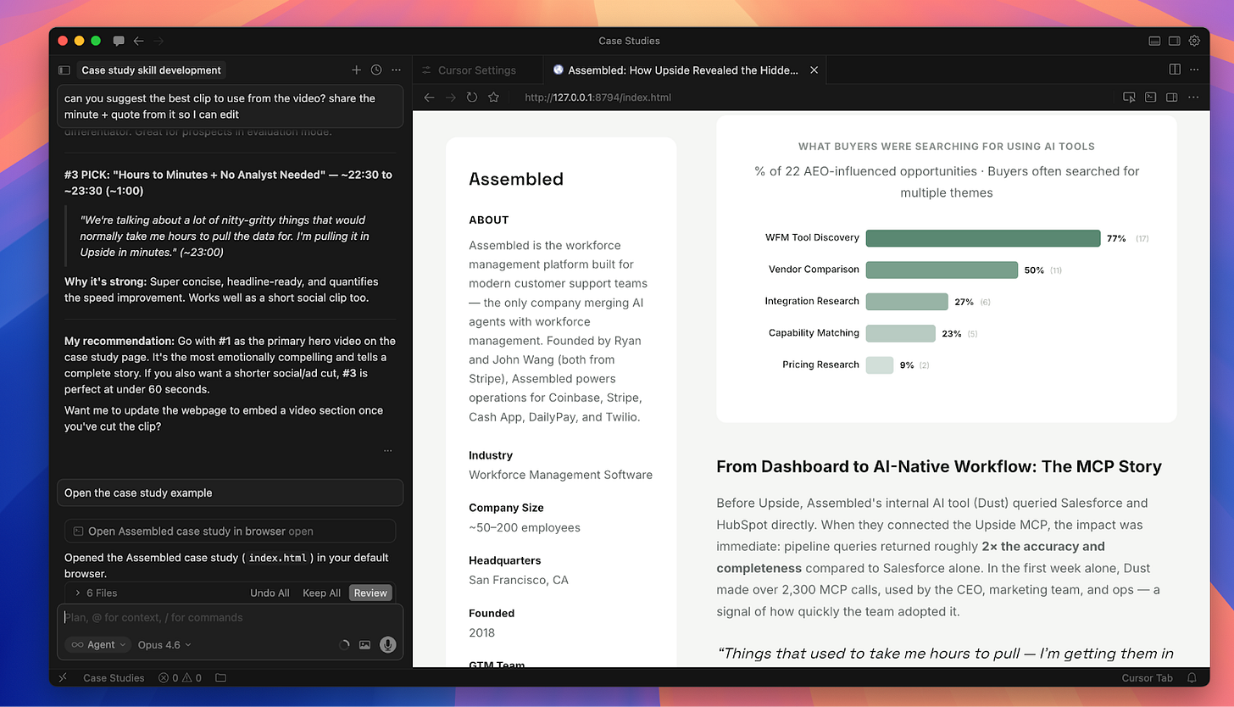Open the Opus 4.6 model selector
Screen dimensions: 1234x707
(164, 644)
